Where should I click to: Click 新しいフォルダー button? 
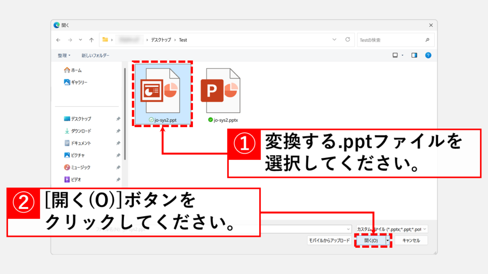(95, 55)
